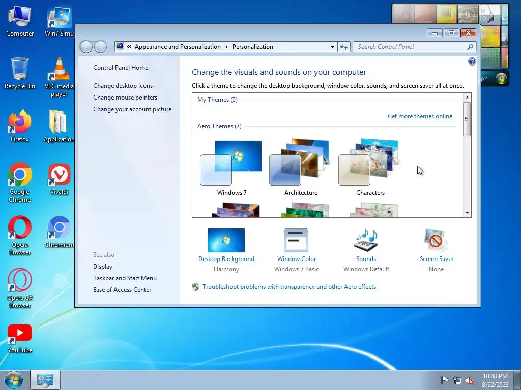Launch VLC media player shortcut
The height and width of the screenshot is (390, 521).
59,77
